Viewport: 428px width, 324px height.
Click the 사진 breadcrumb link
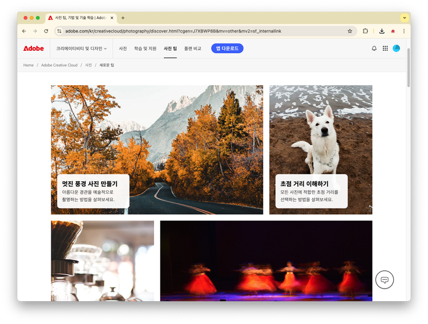(x=88, y=65)
